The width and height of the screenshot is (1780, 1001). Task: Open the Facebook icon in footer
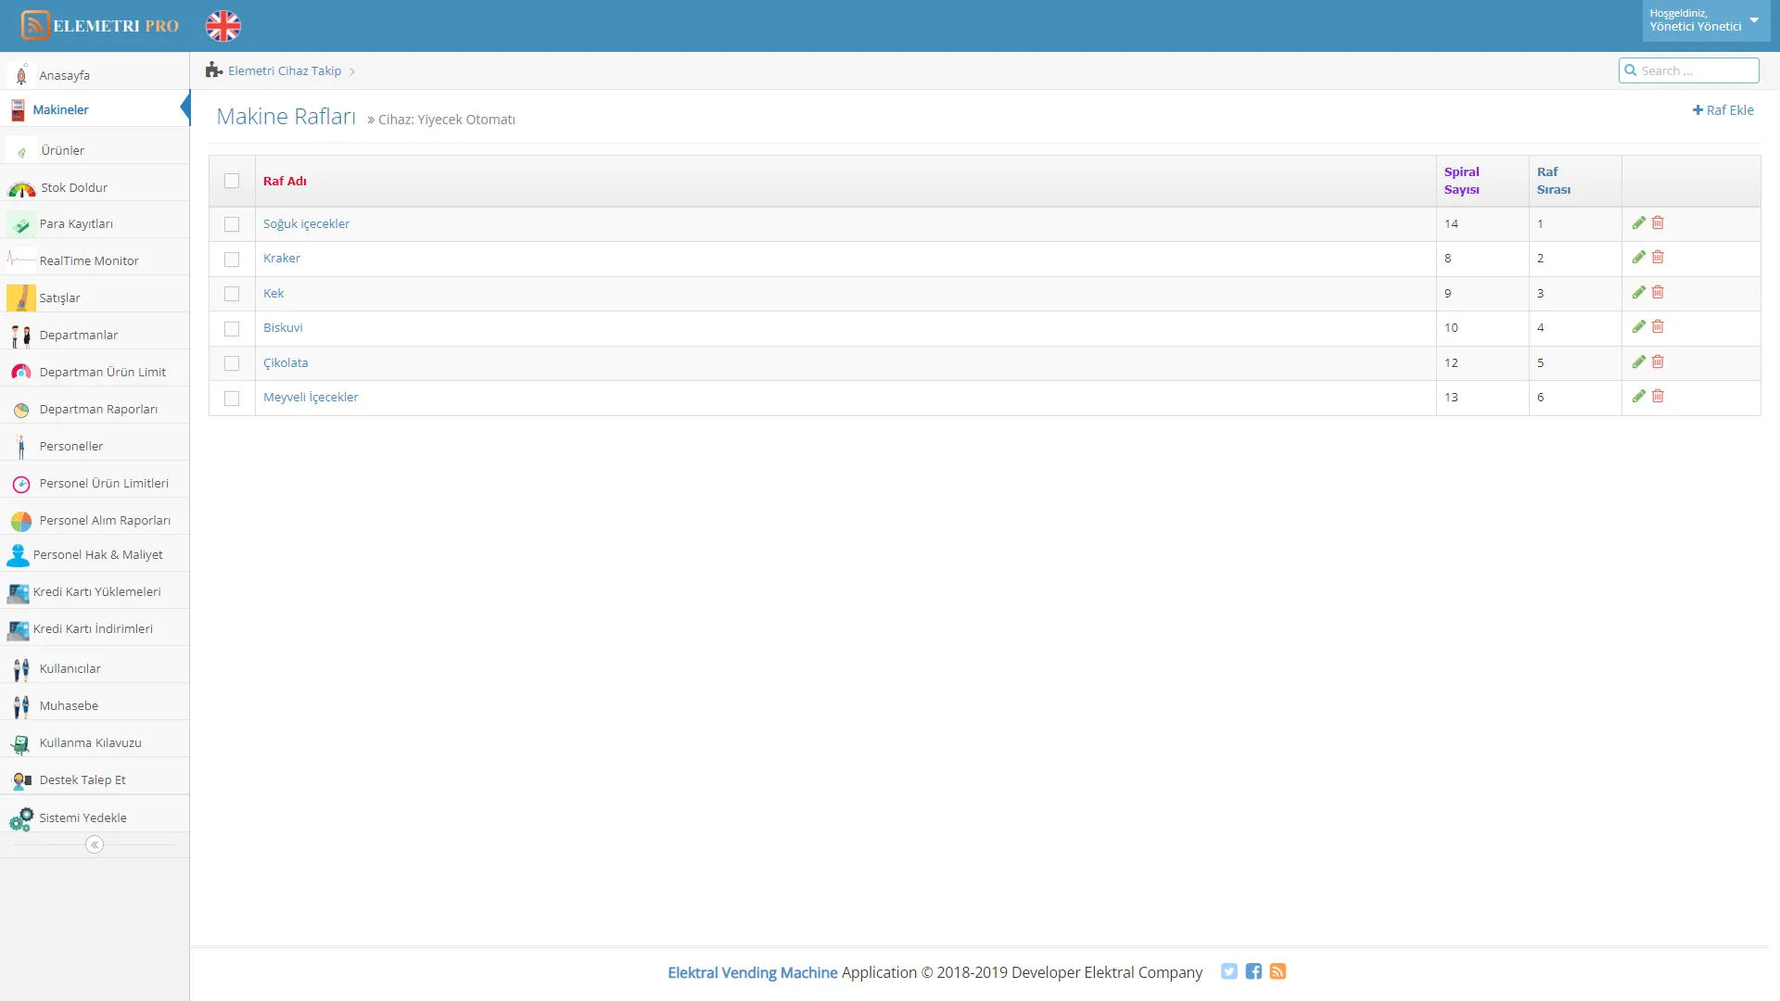[x=1253, y=971]
